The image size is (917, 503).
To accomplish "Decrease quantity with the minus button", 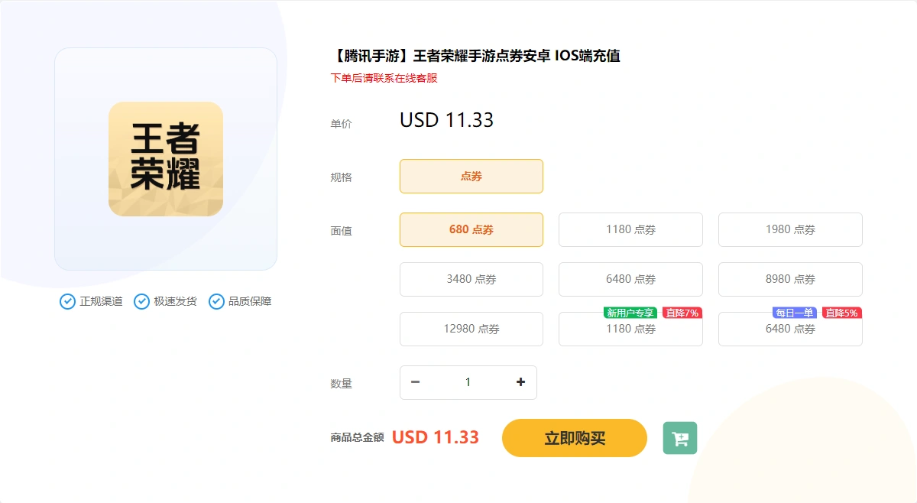I will [416, 382].
